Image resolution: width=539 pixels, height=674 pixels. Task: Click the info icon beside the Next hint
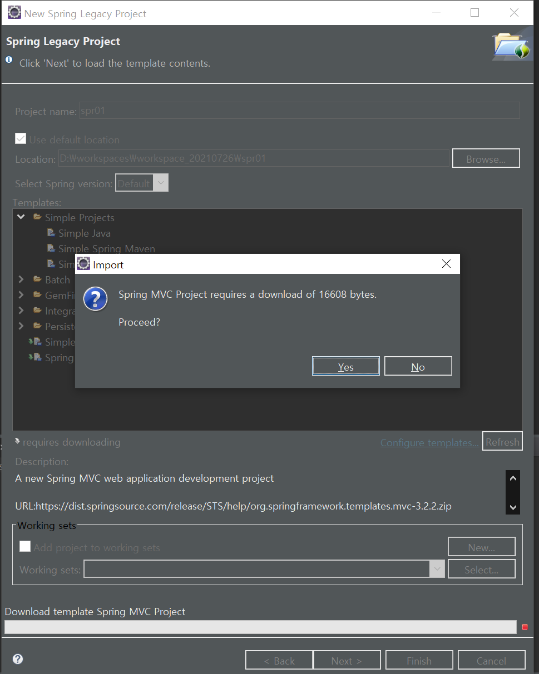[9, 59]
